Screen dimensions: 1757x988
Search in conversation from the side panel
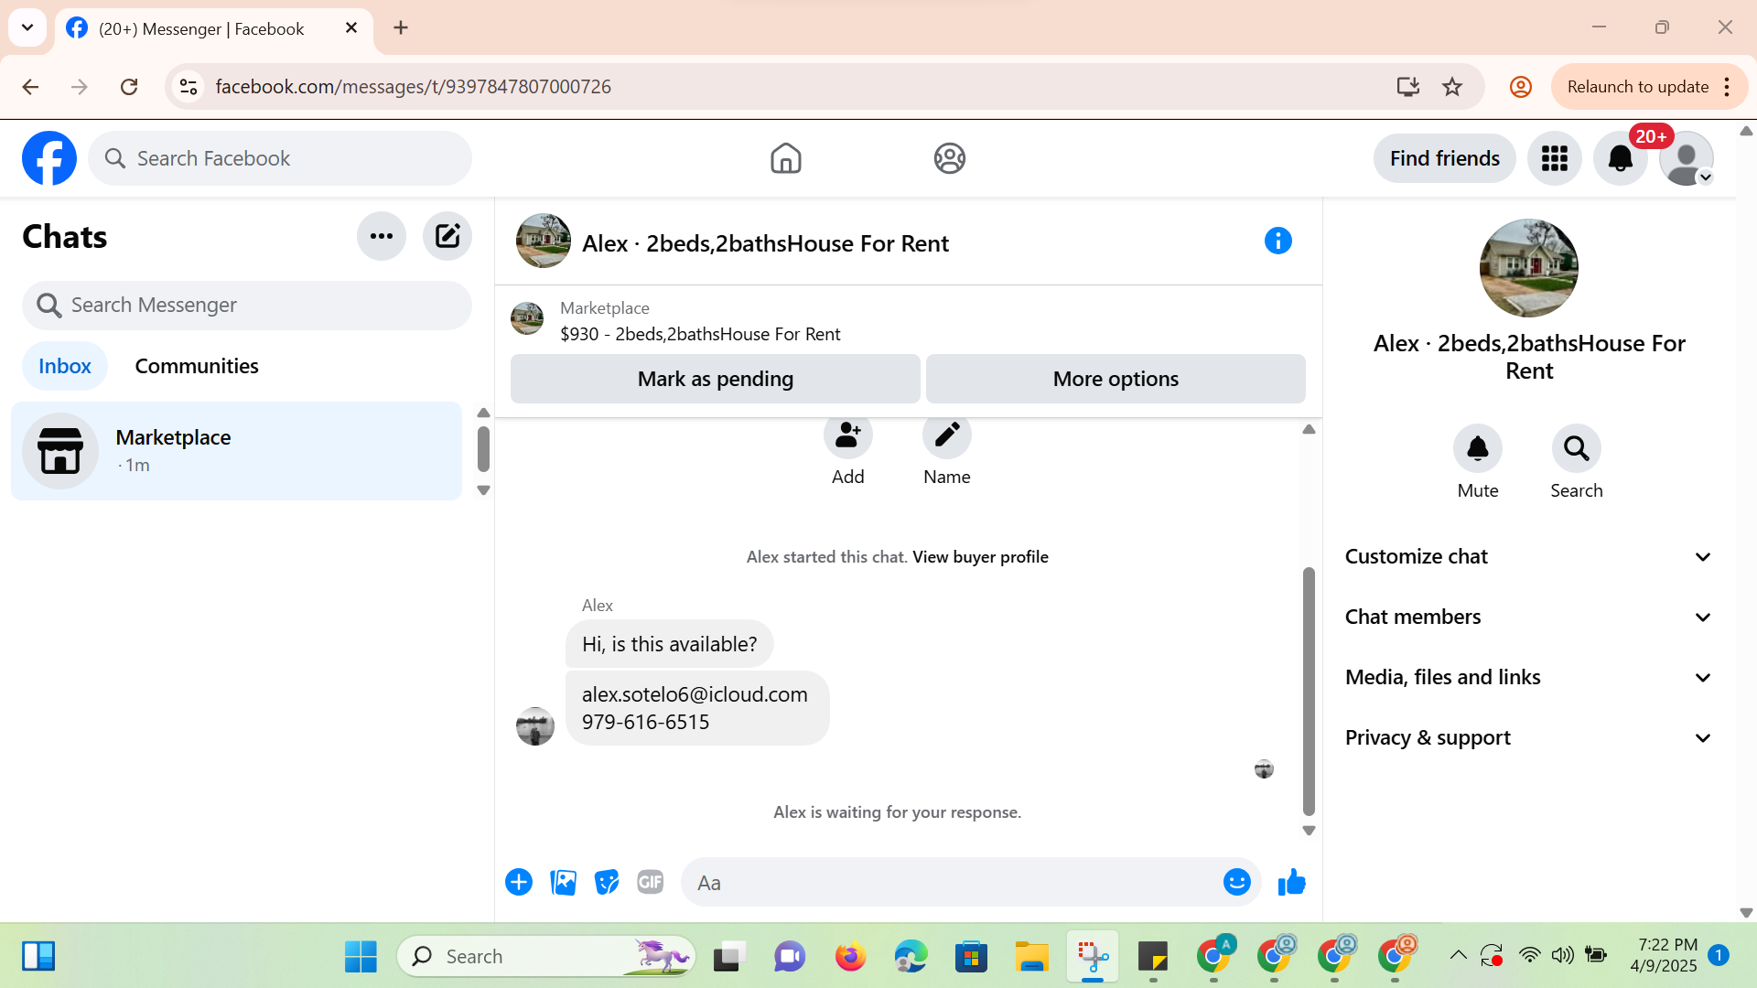[x=1577, y=448]
